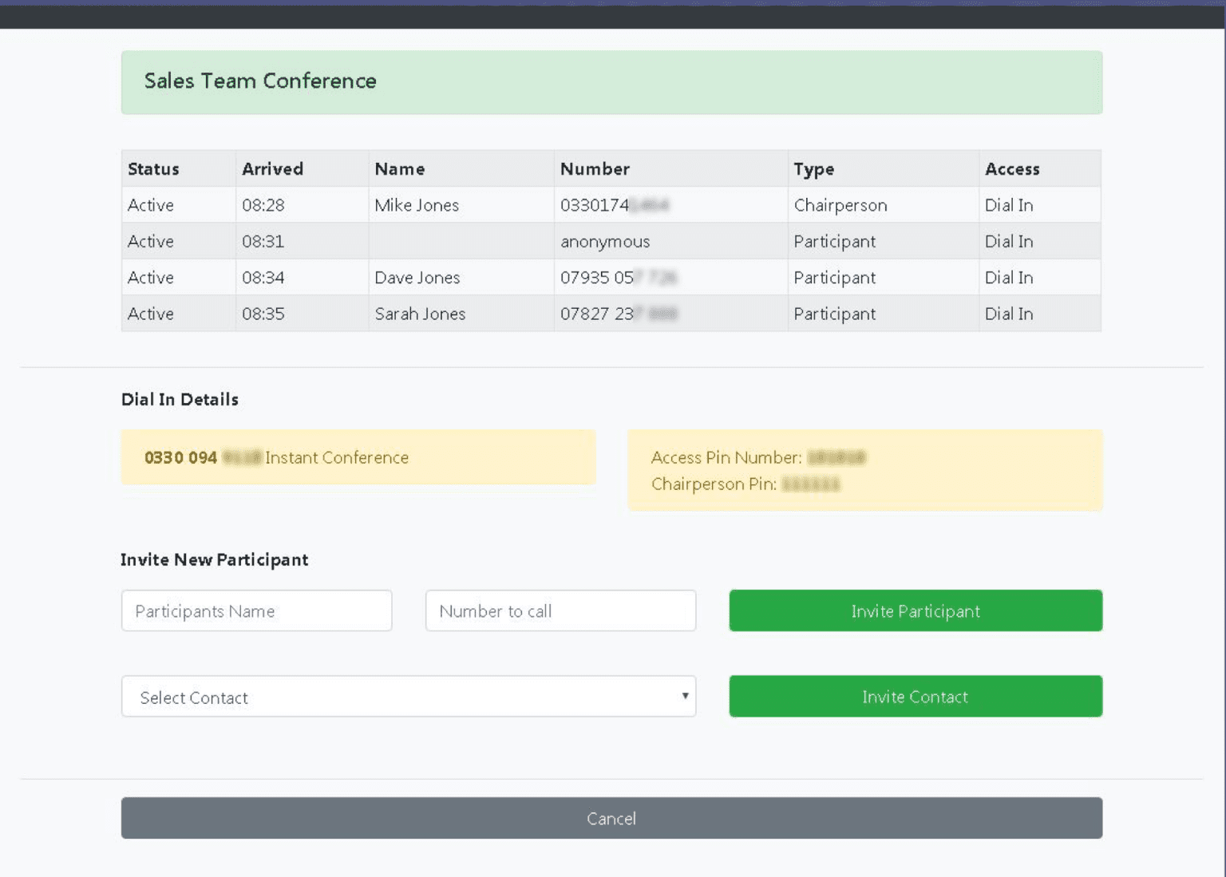
Task: Click the Sales Team Conference title
Action: (x=260, y=81)
